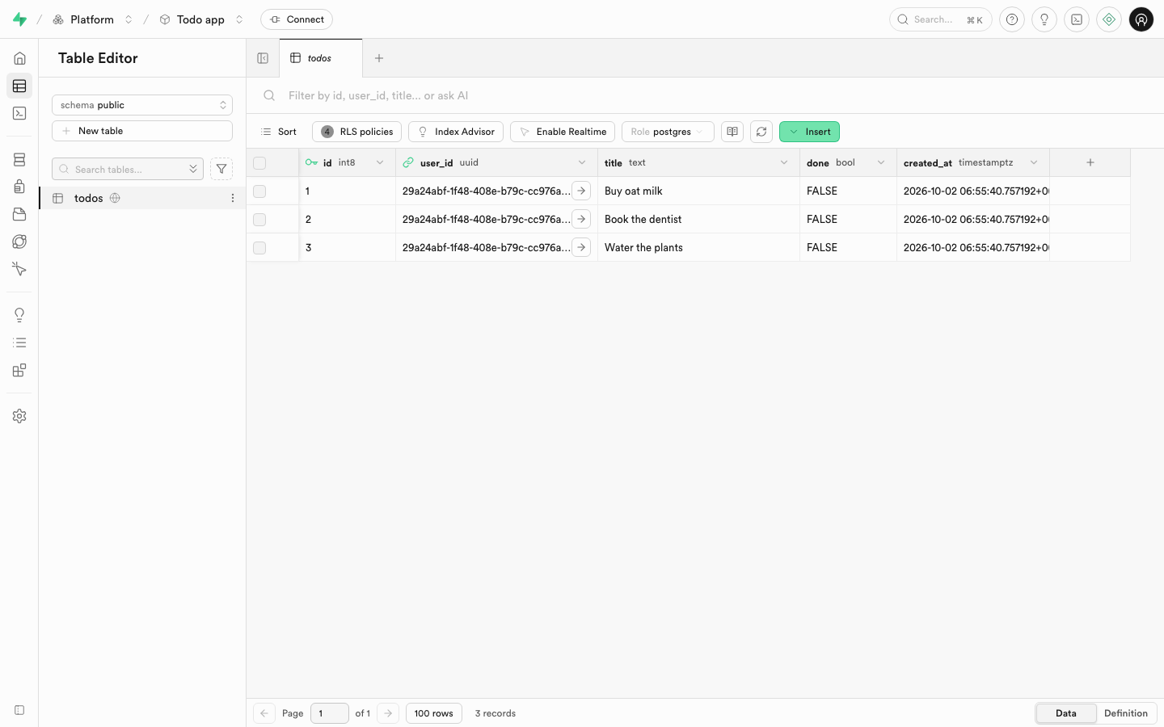Click the New table button
Screen dimensions: 1164x727
[142, 131]
